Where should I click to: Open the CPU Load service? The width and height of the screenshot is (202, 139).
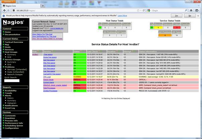(x=47, y=77)
